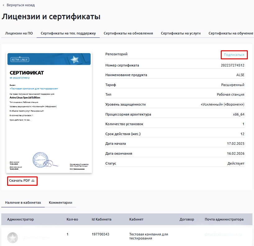Click the page title 'Лицензии и сертификаты'

pos(51,16)
